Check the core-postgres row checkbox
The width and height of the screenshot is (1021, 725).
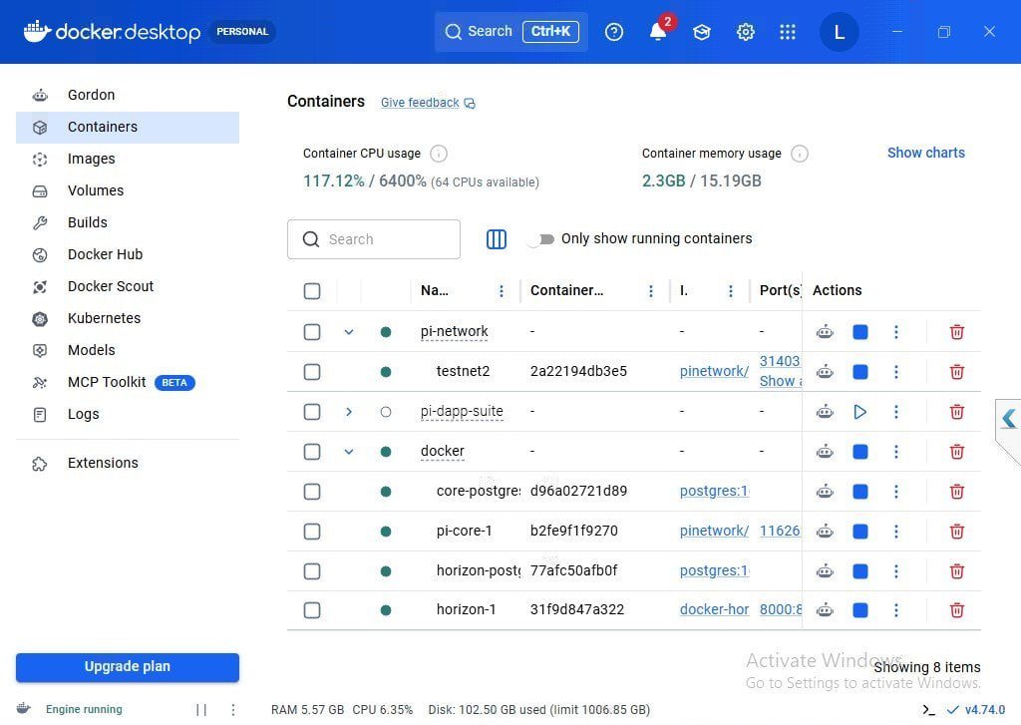[x=312, y=492]
